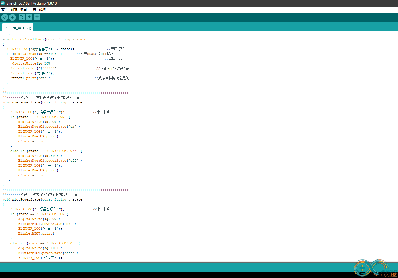Click the comment '//设置app按键是绿色'
This screenshot has width=398, height=278.
113,69
